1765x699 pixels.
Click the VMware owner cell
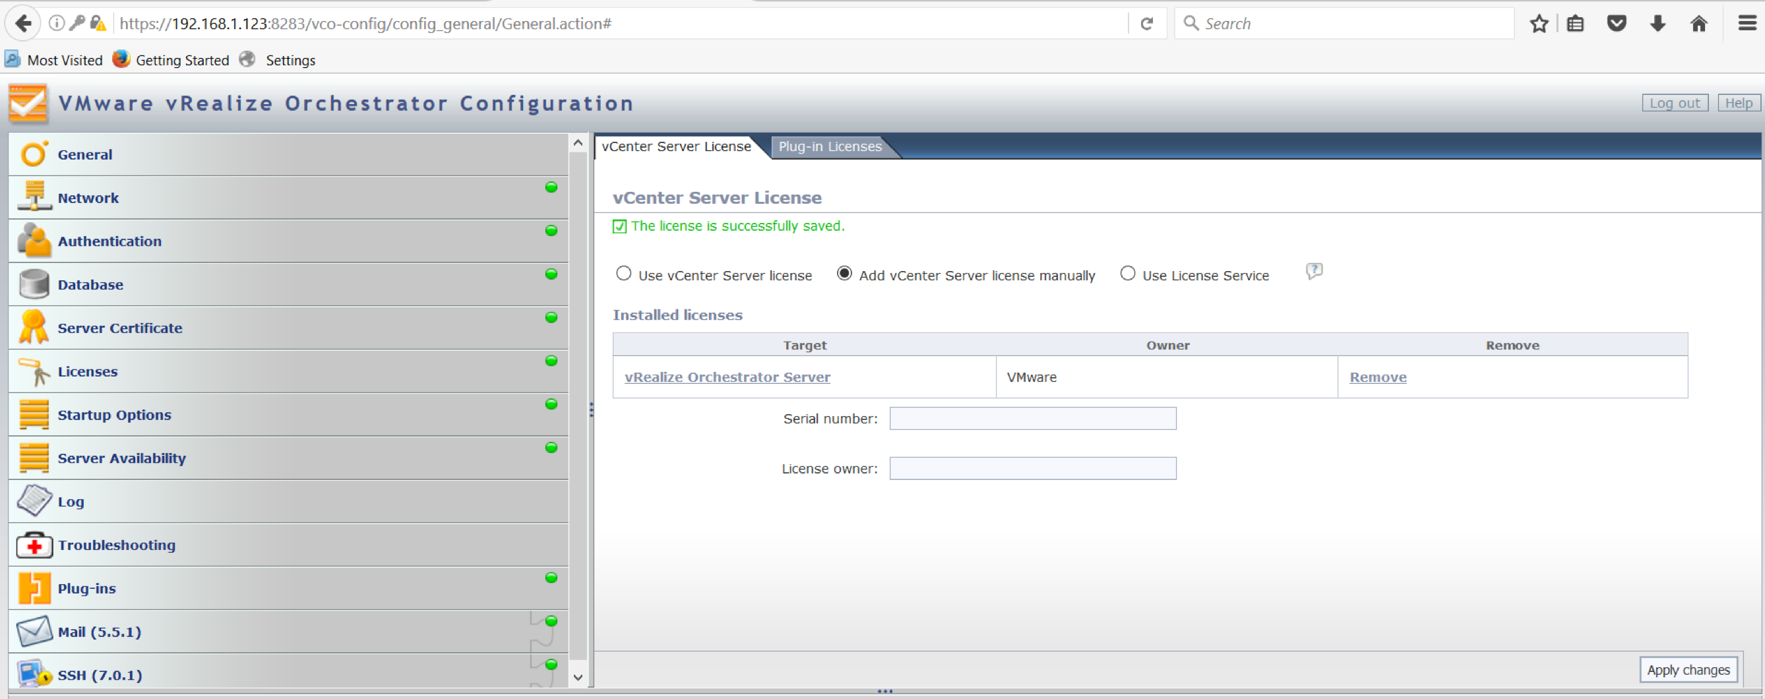pos(1166,377)
